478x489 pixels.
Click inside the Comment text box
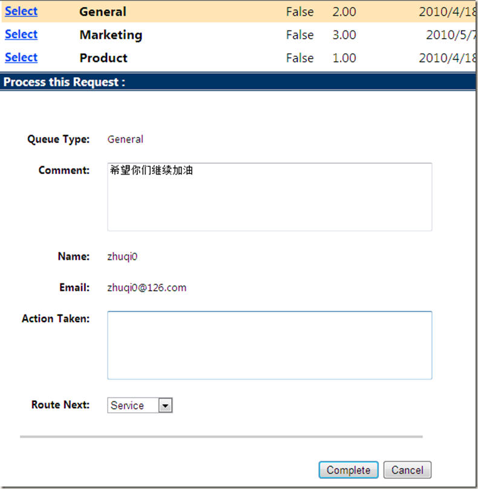tap(270, 197)
